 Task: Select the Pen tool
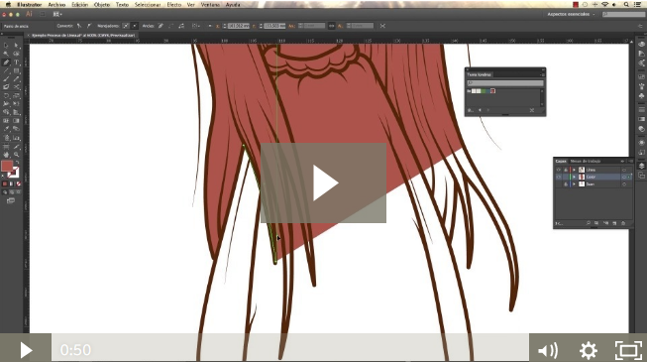click(x=6, y=62)
